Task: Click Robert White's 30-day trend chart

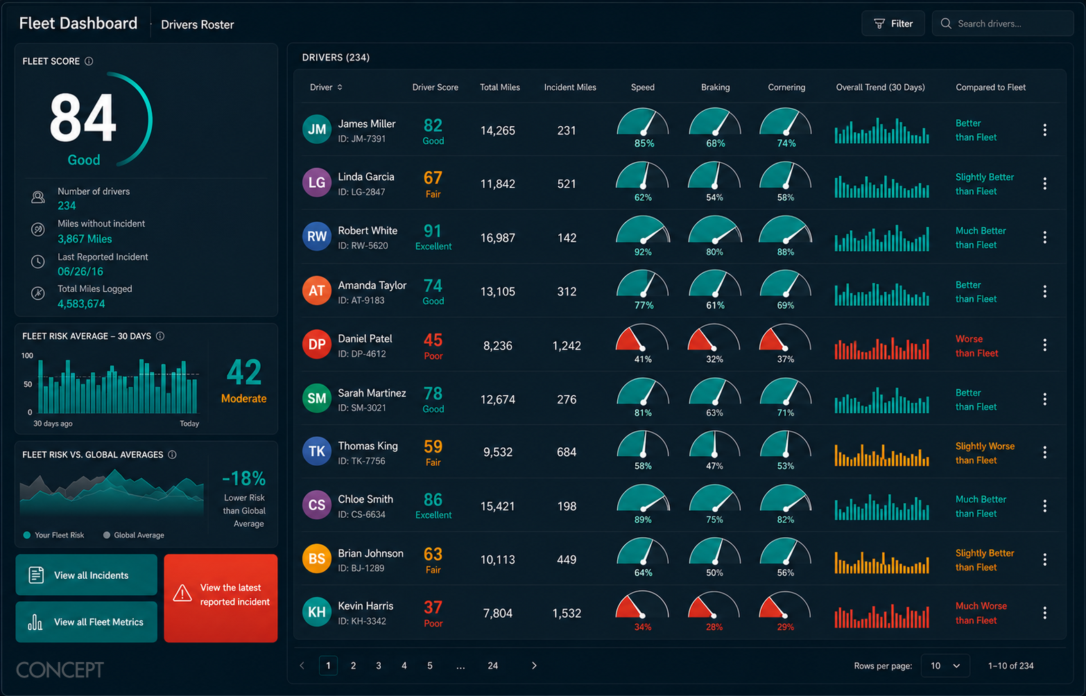Action: [x=881, y=238]
